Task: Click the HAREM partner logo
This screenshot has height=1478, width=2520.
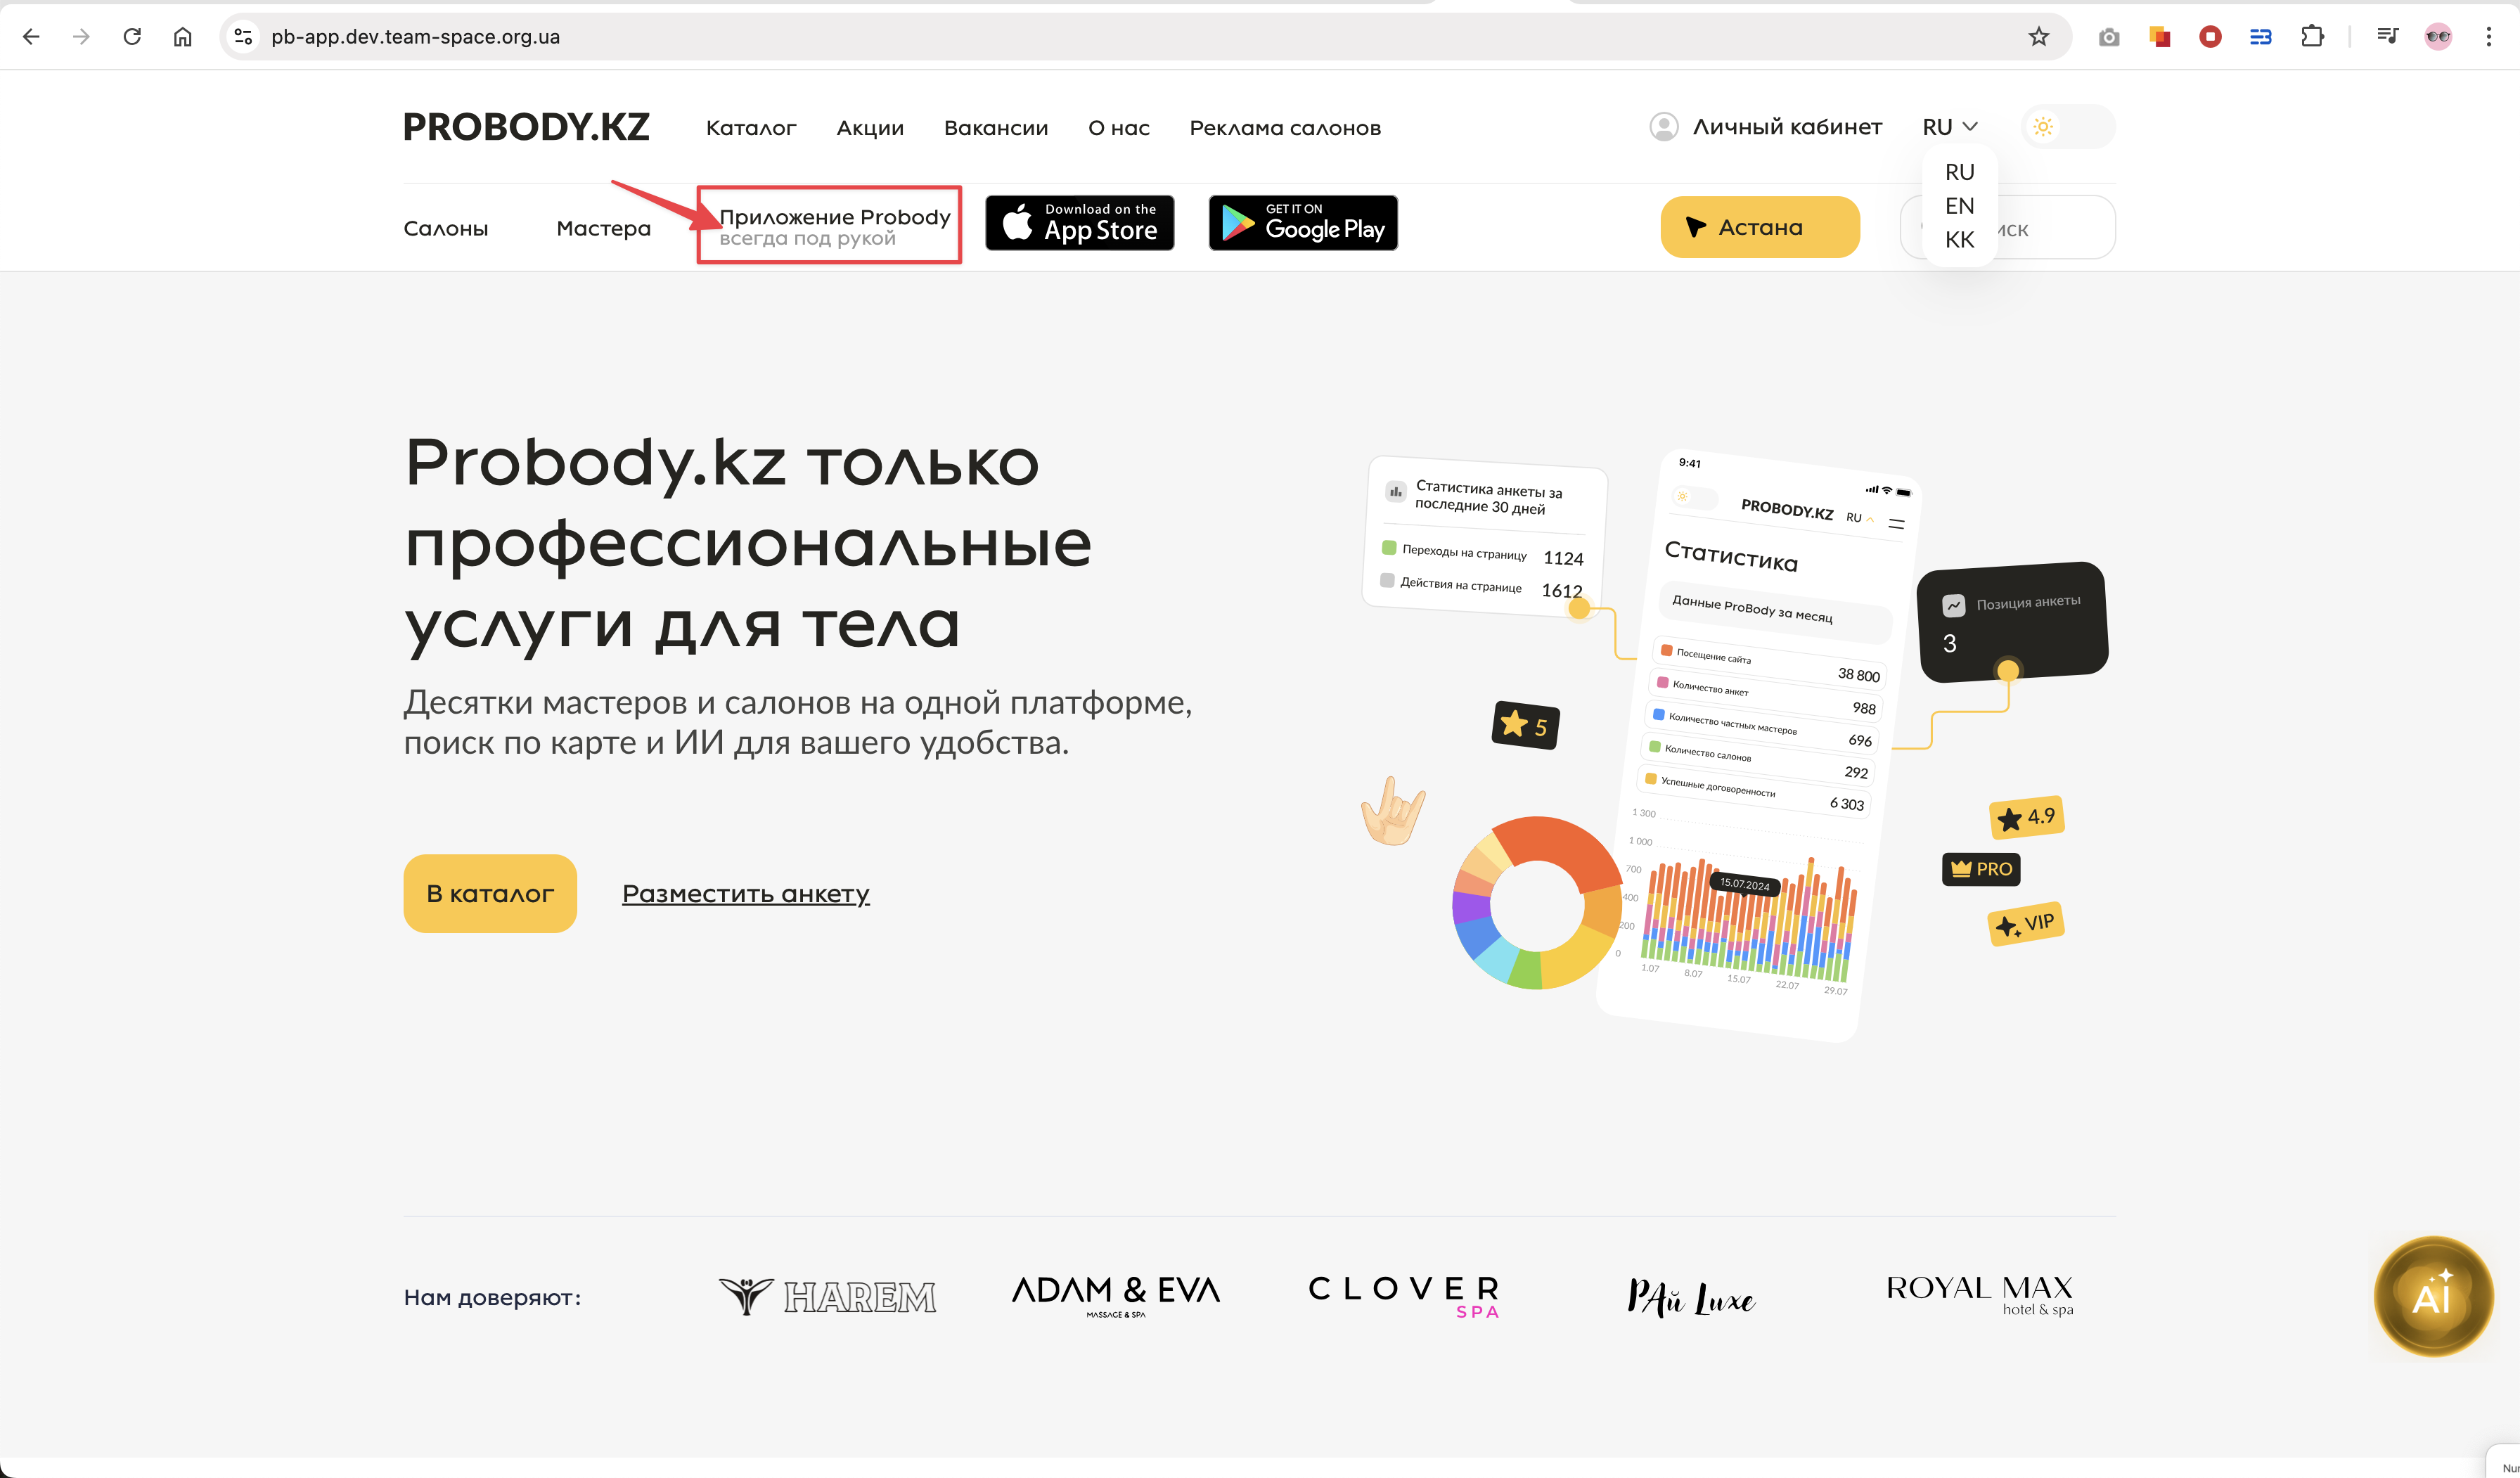Action: point(827,1296)
